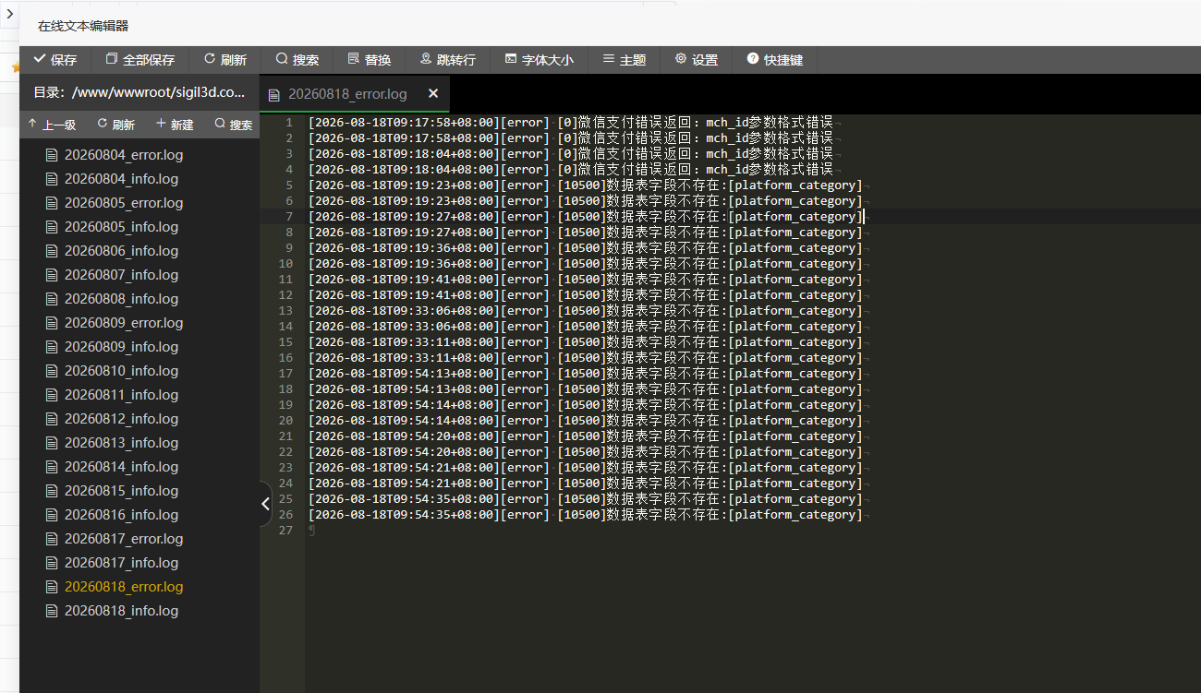Viewport: 1201px width, 693px height.
Task: Click the file icon beside 20260804_error.log
Action: [52, 155]
